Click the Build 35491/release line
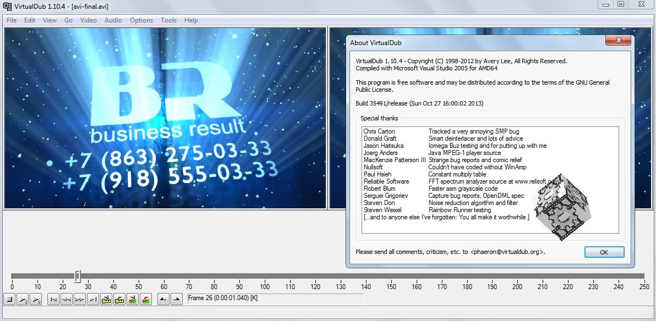Screen dimensions: 656x321 pos(419,103)
